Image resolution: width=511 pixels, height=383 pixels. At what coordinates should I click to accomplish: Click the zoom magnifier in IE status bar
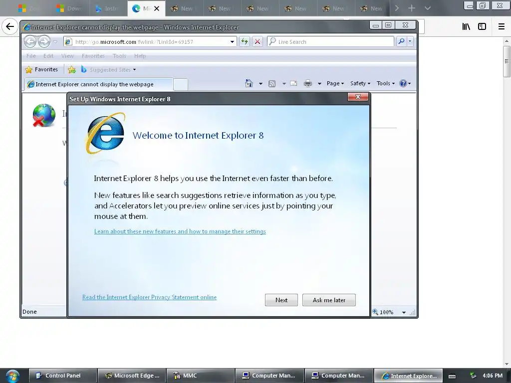tap(375, 312)
